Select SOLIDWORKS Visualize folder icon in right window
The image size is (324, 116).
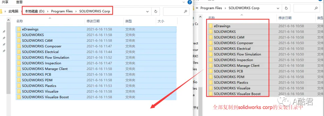pos(211,88)
